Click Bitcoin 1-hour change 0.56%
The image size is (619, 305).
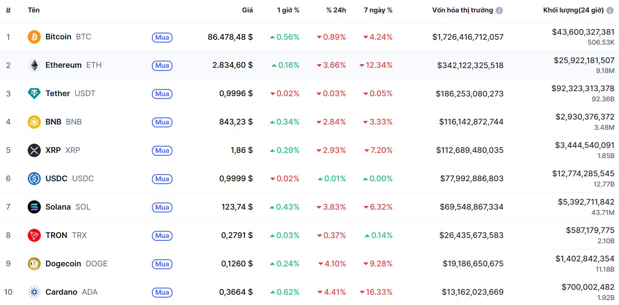(285, 37)
